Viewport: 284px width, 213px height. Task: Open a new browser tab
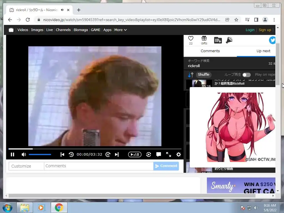[78, 10]
